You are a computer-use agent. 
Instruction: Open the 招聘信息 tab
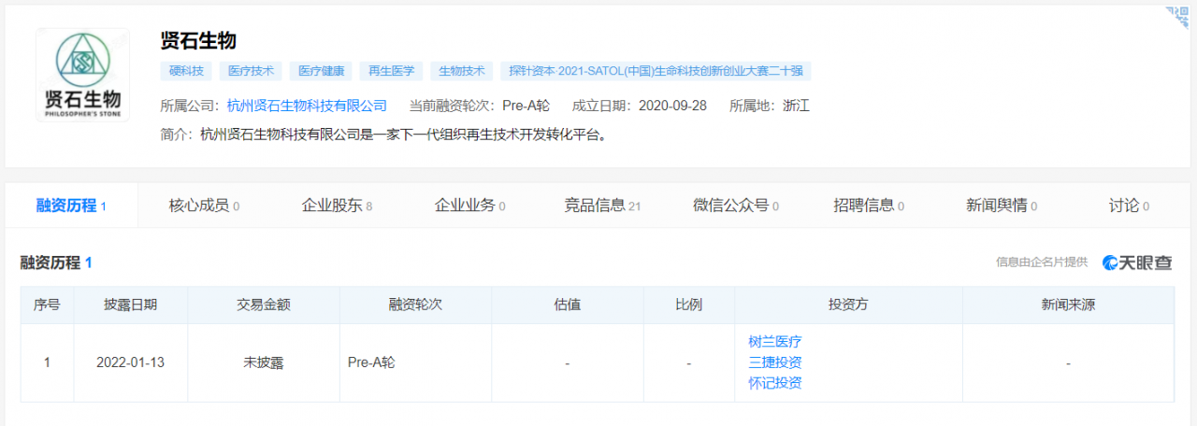click(868, 206)
